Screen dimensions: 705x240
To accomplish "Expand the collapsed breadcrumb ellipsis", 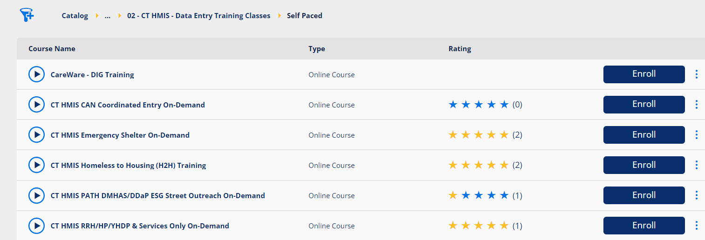I will pos(108,16).
